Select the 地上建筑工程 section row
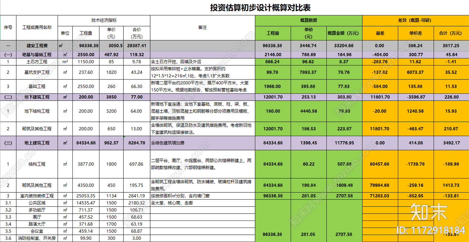The height and width of the screenshot is (242, 469). pos(234,143)
